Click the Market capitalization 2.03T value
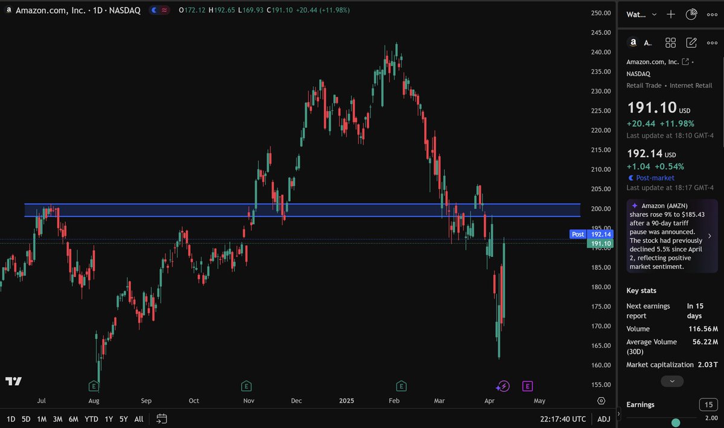 (708, 365)
